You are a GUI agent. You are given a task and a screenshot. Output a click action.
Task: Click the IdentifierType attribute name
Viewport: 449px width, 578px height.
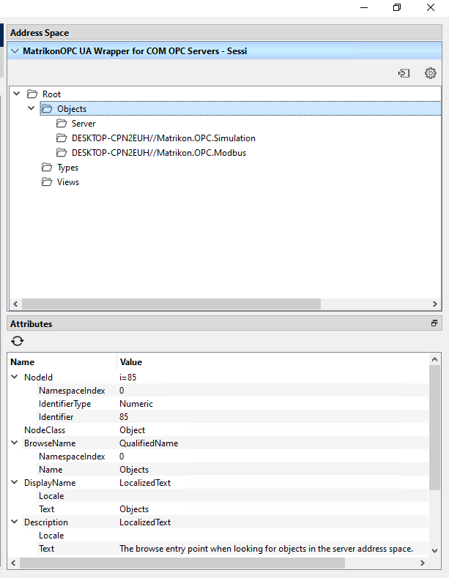64,404
